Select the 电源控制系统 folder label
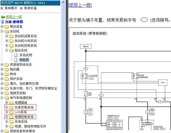171x133 pixels. click(24, 117)
